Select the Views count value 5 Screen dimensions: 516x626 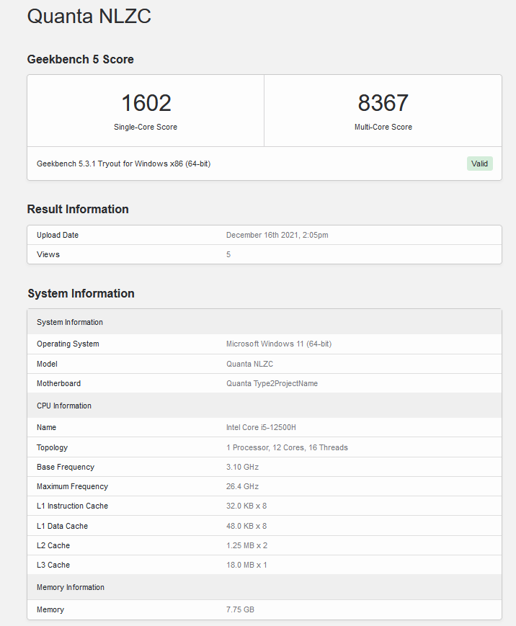(228, 254)
